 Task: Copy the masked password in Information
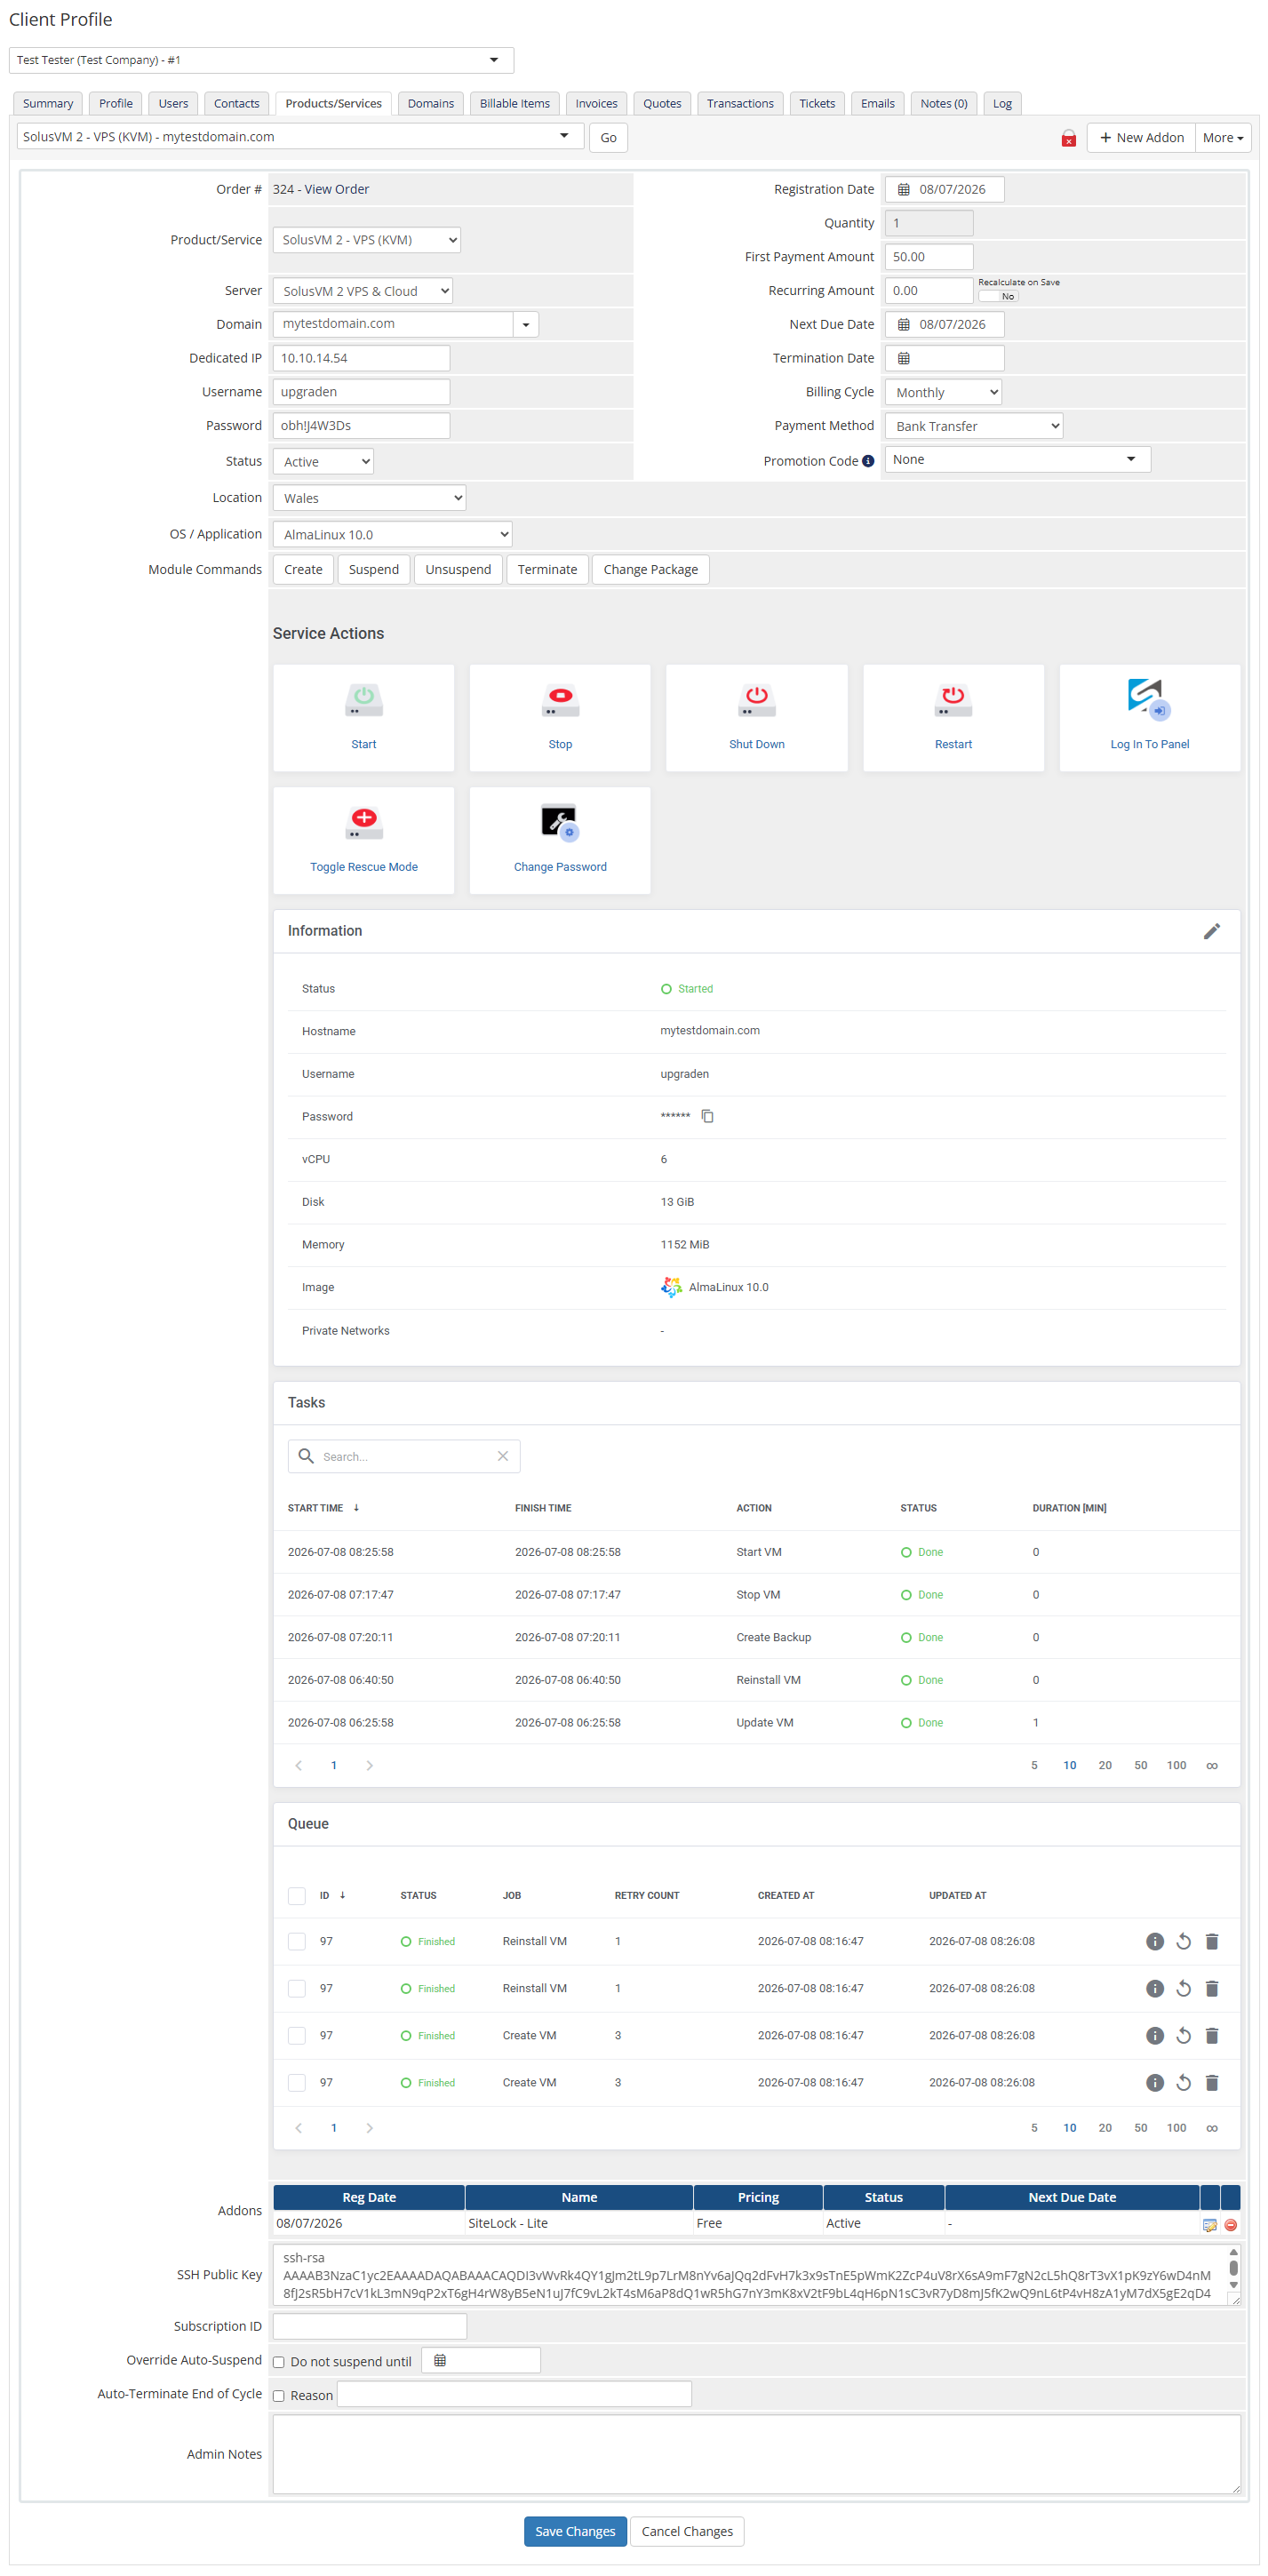[x=707, y=1116]
